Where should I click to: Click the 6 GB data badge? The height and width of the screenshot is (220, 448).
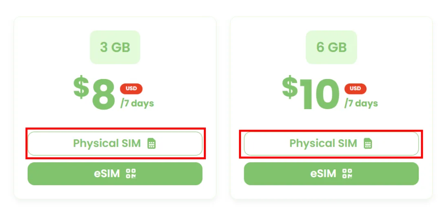(331, 47)
